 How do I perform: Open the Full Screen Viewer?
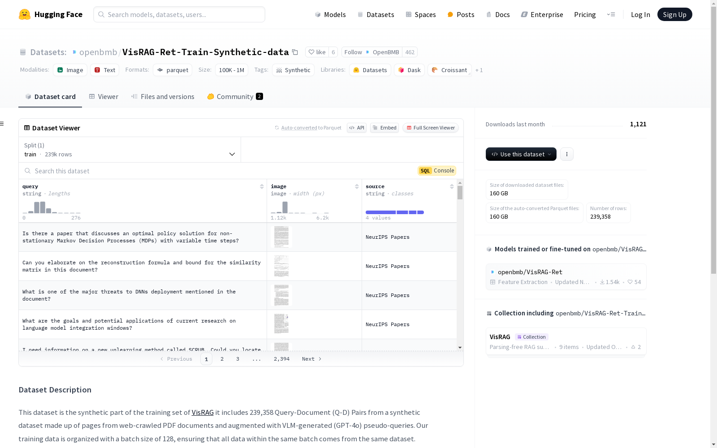click(431, 128)
